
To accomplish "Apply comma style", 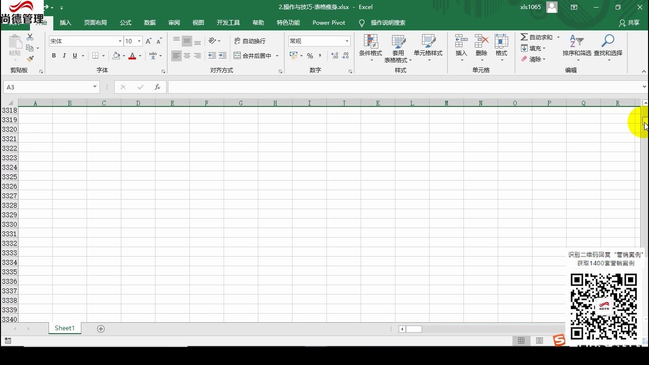I will [x=320, y=56].
